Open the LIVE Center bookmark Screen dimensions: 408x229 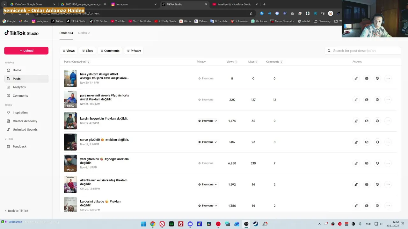pos(98,21)
